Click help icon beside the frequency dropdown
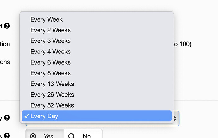Screen dimensions: 218x138 click(x=7, y=118)
